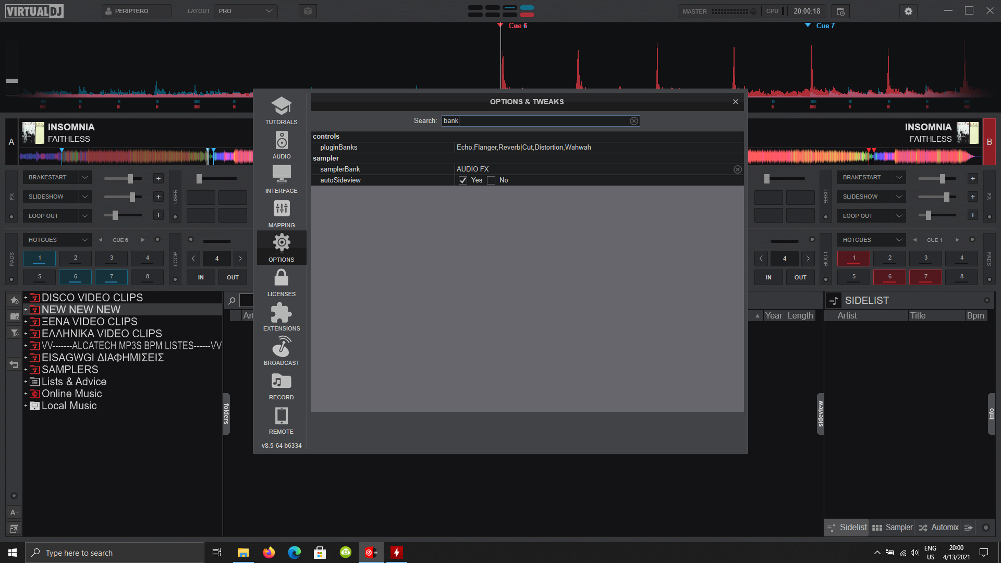
Task: Switch to the Automix tab
Action: tap(938, 528)
